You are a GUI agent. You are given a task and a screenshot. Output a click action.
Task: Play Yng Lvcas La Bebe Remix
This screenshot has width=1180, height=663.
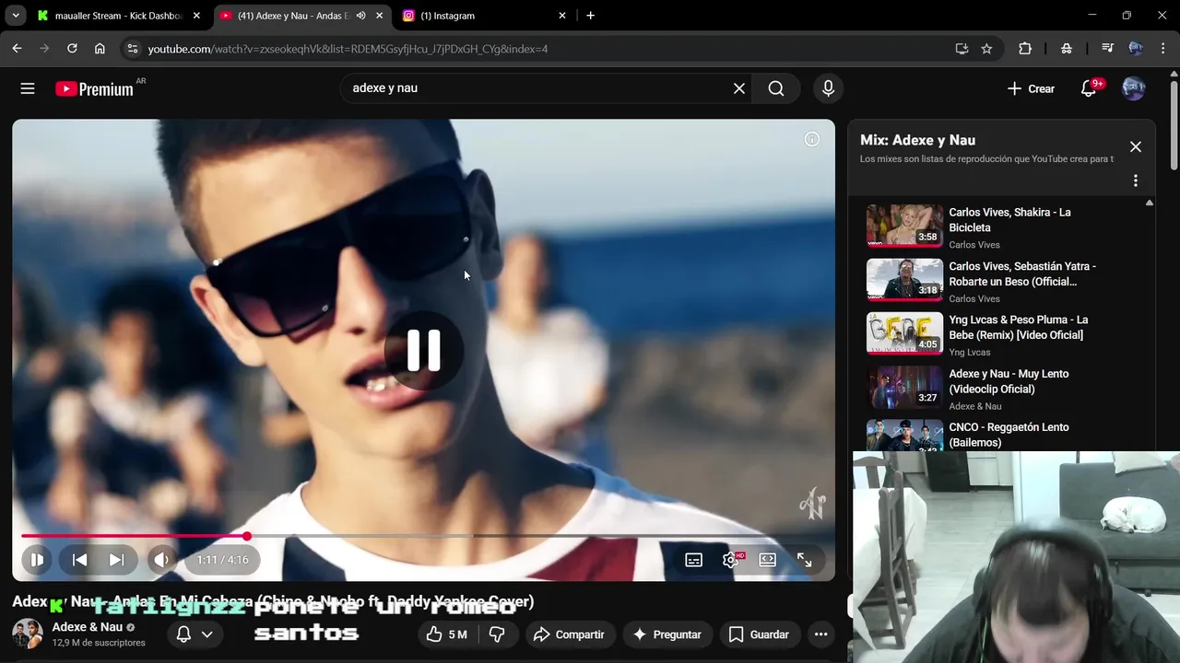tap(1019, 328)
